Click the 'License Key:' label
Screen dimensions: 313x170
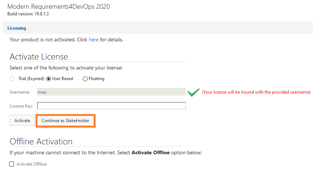pyautogui.click(x=21, y=106)
